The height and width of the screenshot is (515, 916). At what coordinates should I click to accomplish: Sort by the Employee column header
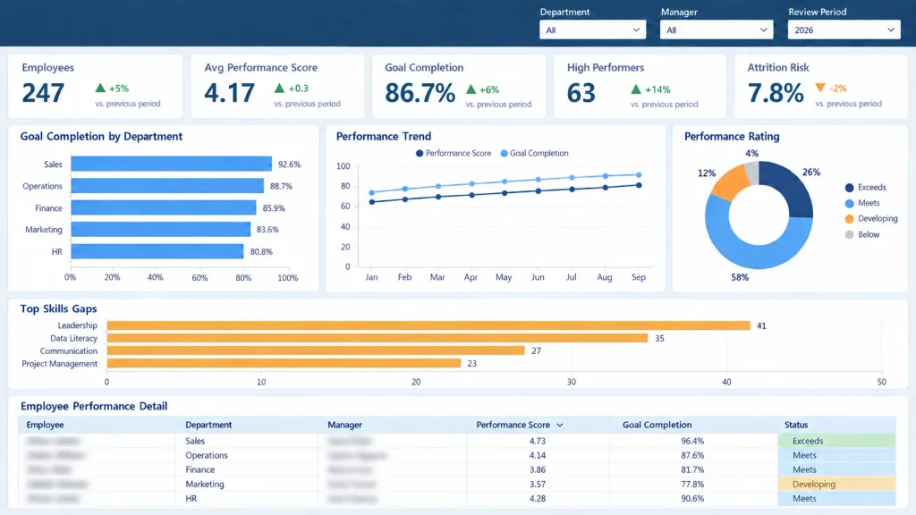coord(45,425)
